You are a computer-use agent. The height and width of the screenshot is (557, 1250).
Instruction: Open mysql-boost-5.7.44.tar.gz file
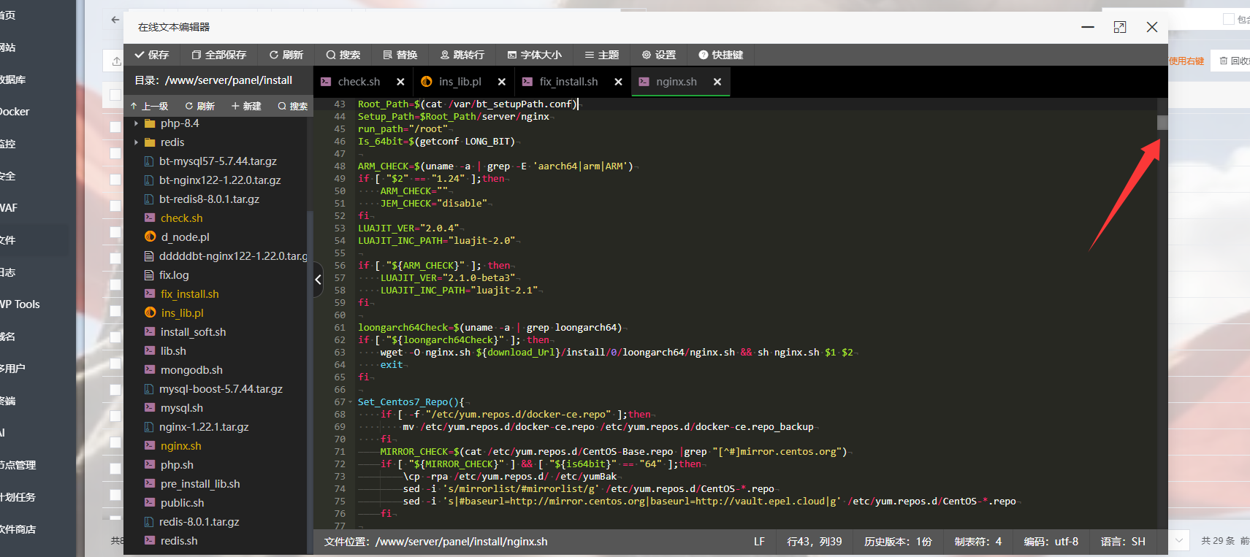(x=221, y=389)
